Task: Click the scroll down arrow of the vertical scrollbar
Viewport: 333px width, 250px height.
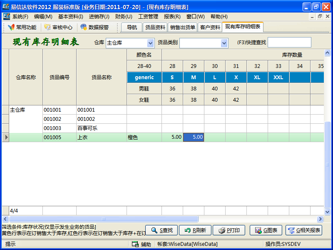Action: (327, 210)
